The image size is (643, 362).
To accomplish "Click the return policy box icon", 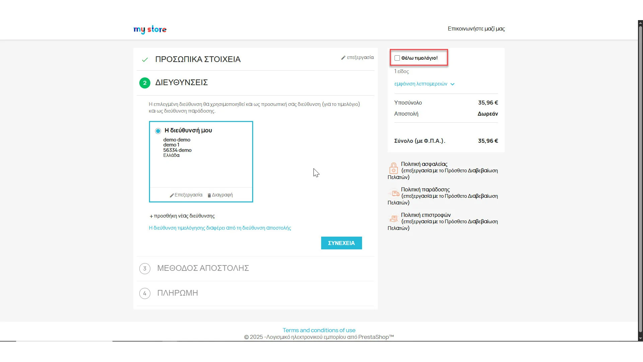I will [394, 219].
